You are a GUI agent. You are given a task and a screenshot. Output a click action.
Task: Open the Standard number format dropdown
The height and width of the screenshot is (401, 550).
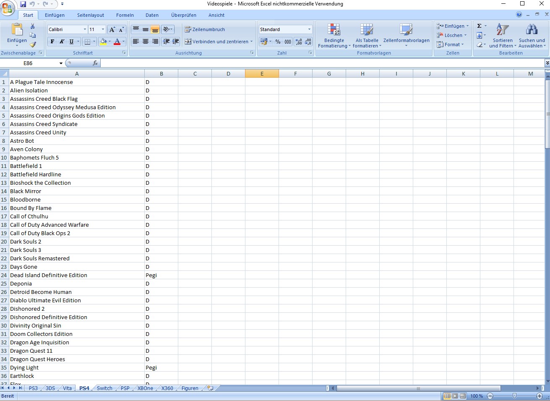click(310, 29)
